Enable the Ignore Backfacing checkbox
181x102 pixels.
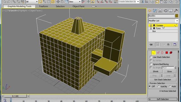(x=151, y=64)
